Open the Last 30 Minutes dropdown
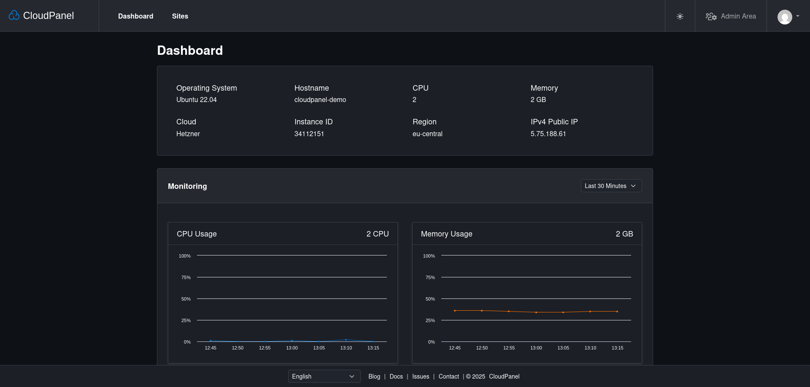Image resolution: width=810 pixels, height=387 pixels. [611, 186]
